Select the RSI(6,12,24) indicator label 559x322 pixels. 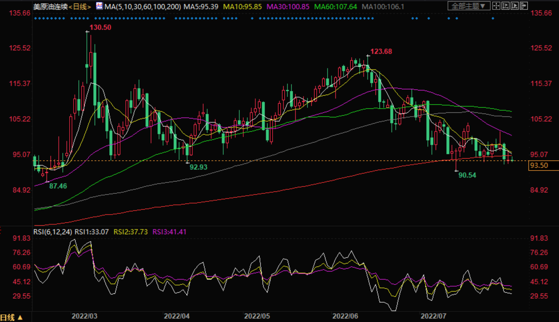pos(53,232)
